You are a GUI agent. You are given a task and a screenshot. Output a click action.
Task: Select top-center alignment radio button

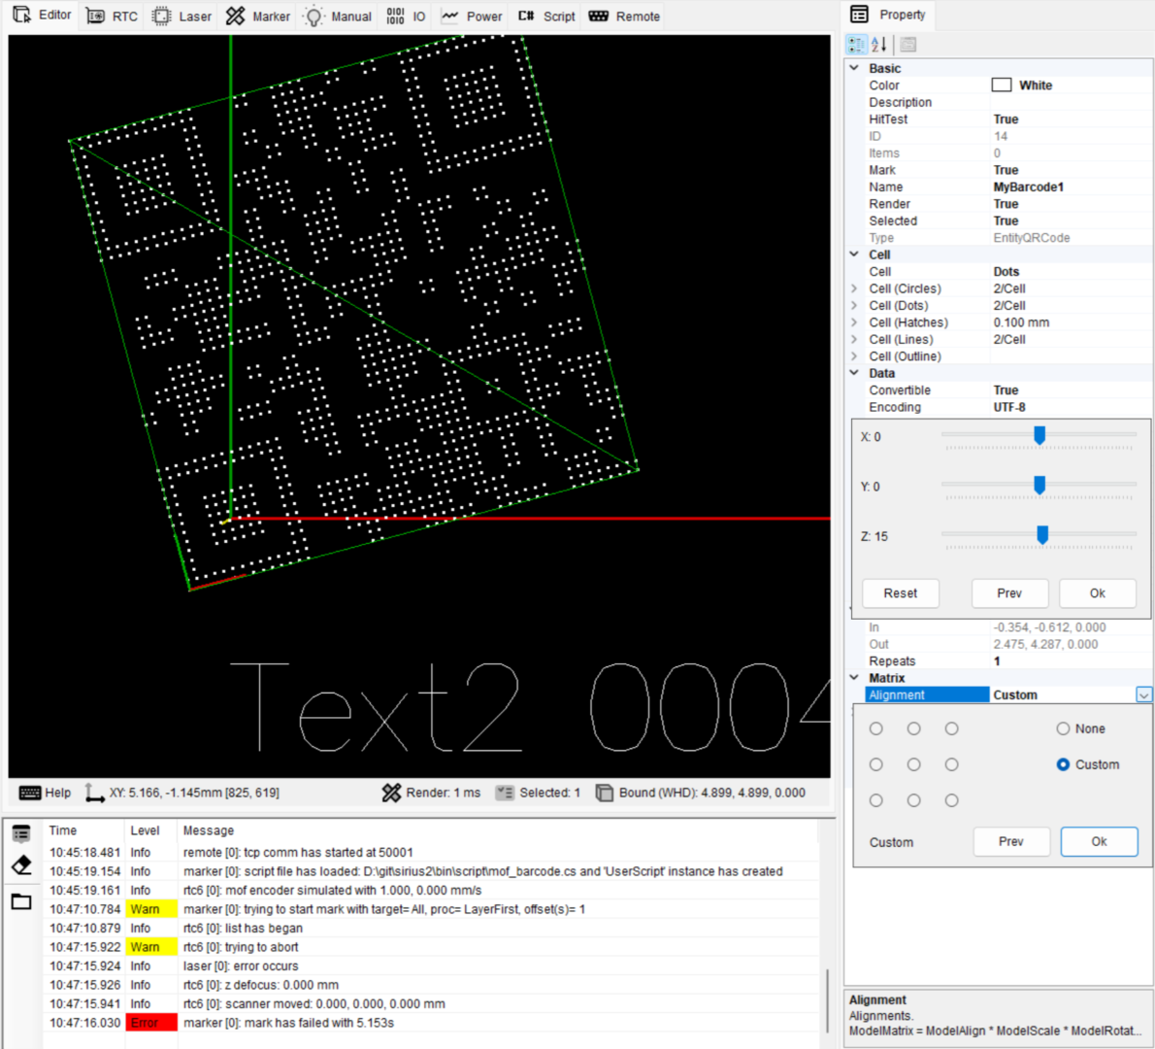[x=913, y=728]
